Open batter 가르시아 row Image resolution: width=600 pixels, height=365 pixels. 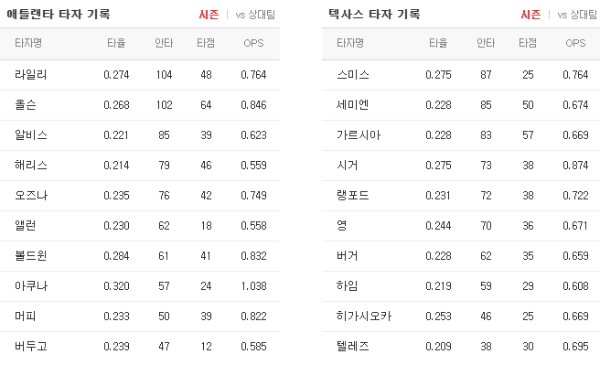(461, 135)
